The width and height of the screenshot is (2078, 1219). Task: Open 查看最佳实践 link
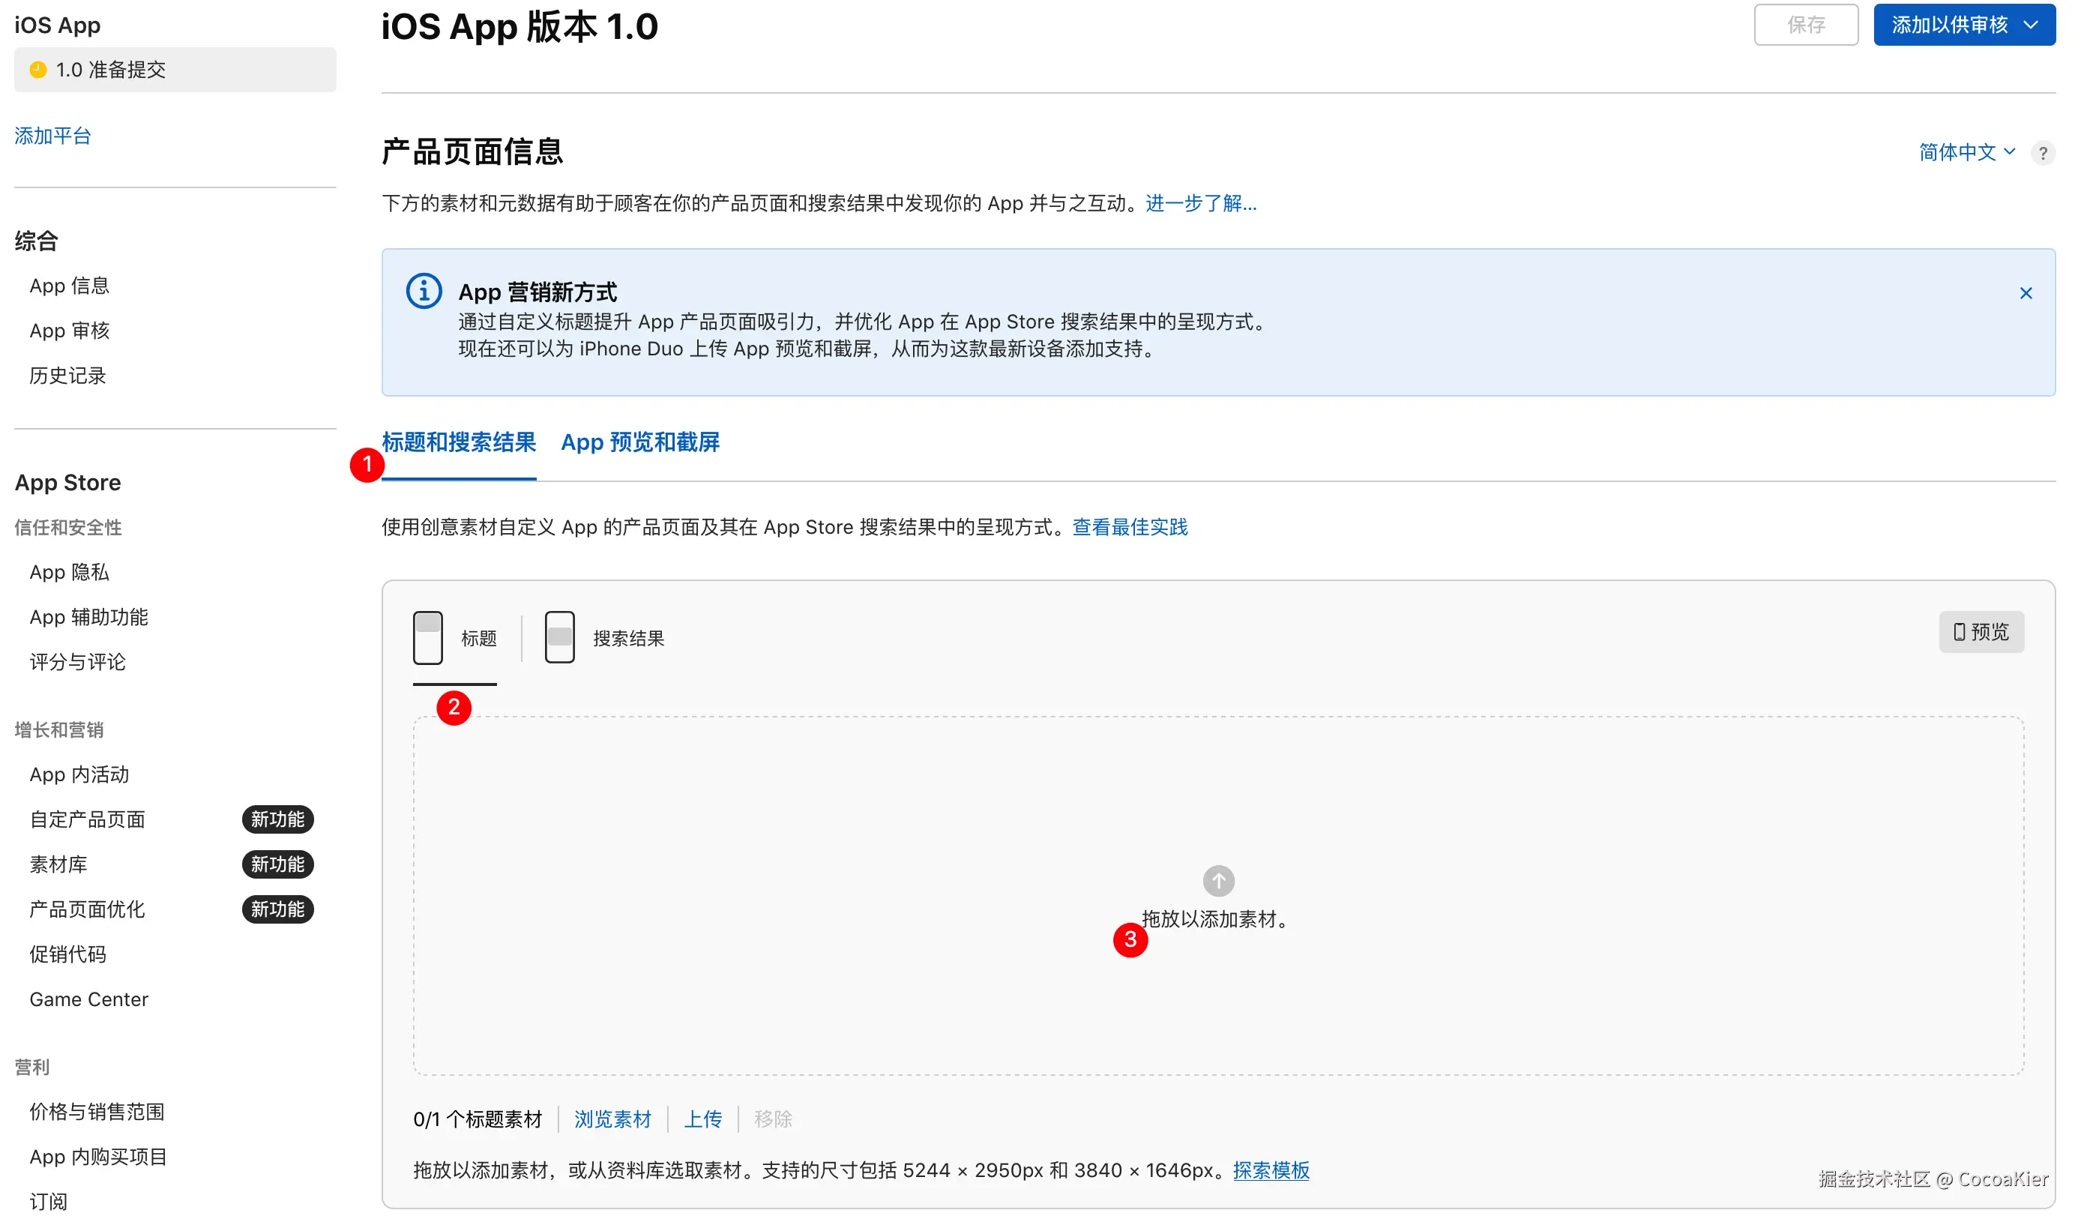(1130, 528)
